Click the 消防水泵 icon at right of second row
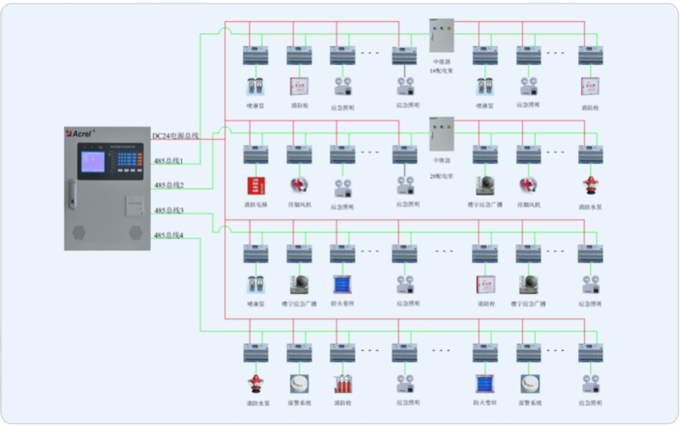 tap(590, 185)
